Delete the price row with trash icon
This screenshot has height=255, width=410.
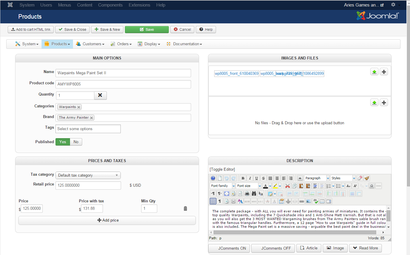coord(185,209)
